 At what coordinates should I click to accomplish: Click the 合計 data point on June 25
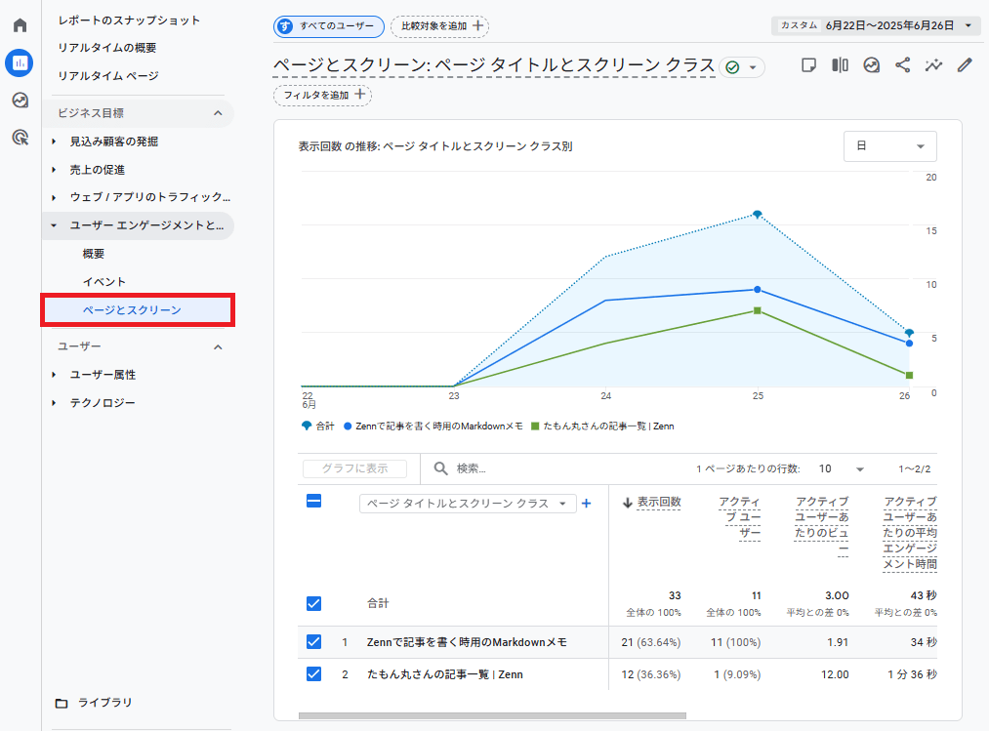point(758,215)
